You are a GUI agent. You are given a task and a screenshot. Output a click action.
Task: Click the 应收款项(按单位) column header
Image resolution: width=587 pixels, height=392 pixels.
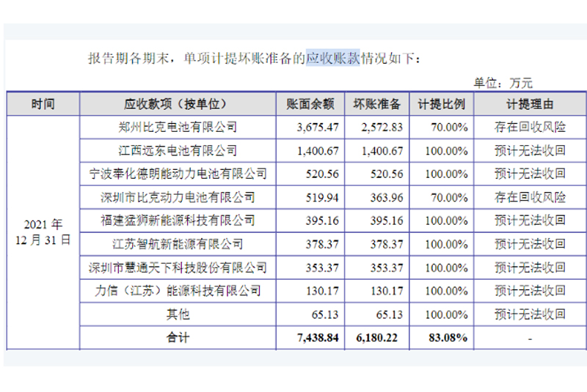(178, 104)
